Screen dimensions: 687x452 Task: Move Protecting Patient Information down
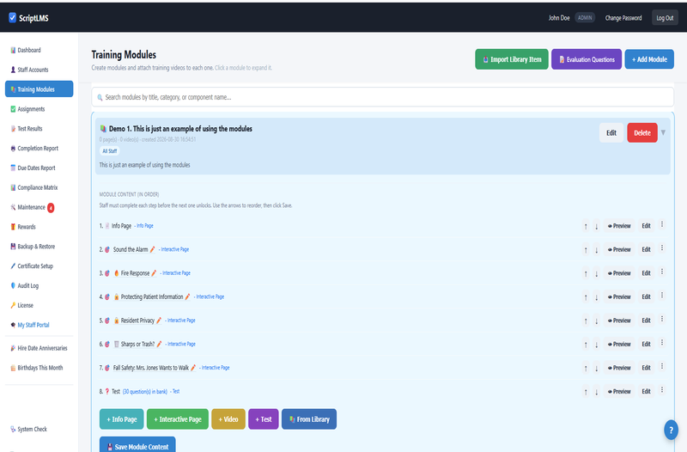pyautogui.click(x=596, y=297)
